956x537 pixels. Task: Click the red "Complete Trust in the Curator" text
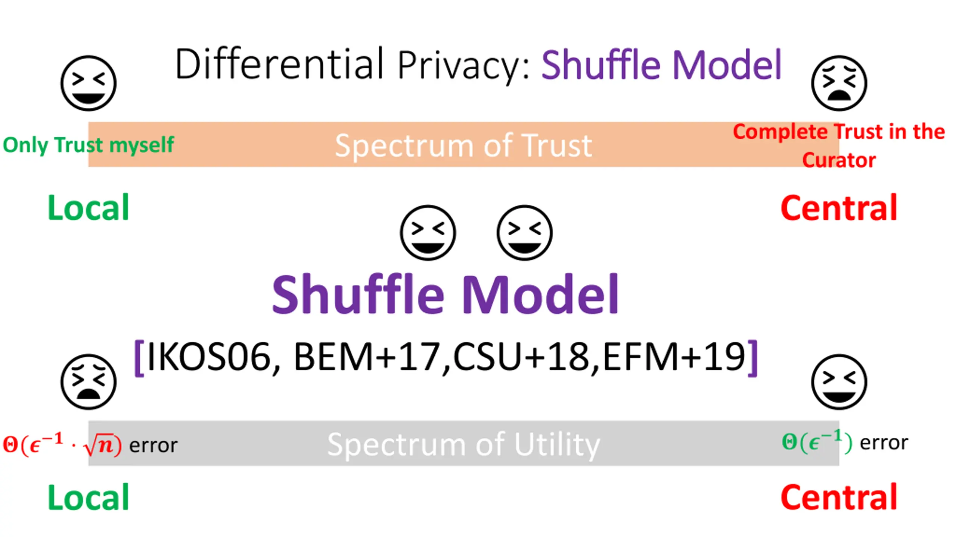(839, 145)
